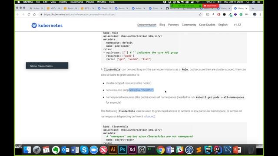
Task: Reload the Kubernetes page
Action: (x=29, y=14)
